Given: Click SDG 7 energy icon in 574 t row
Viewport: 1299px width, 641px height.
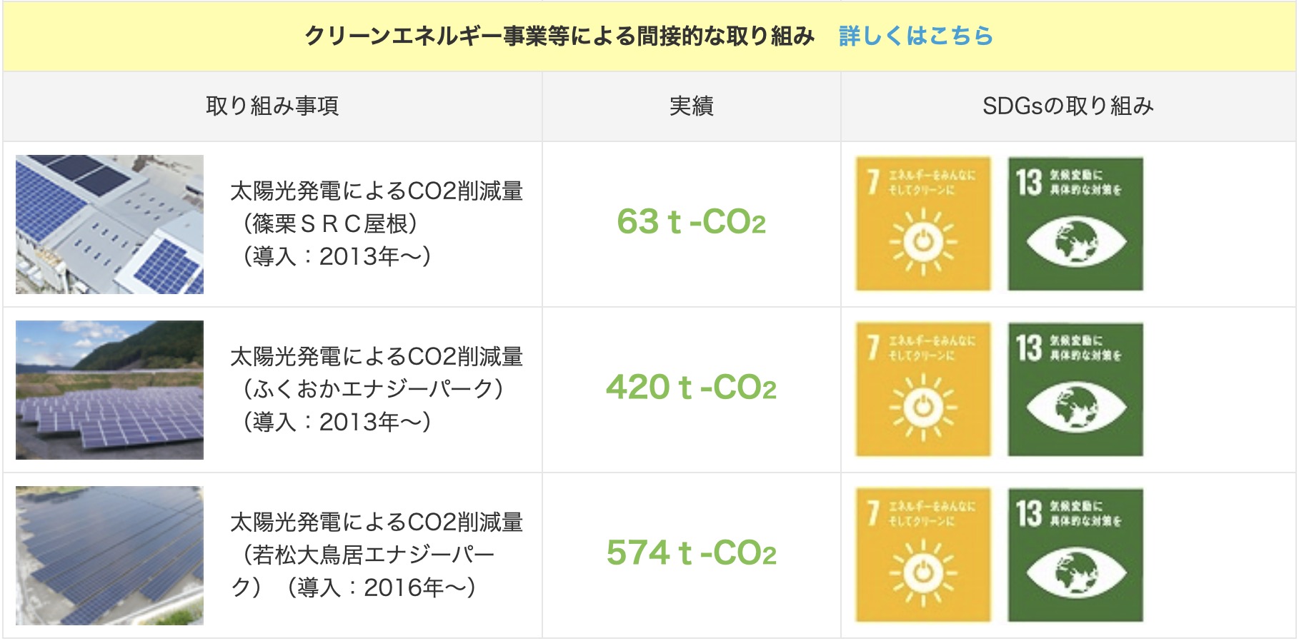Looking at the screenshot, I should pyautogui.click(x=923, y=555).
